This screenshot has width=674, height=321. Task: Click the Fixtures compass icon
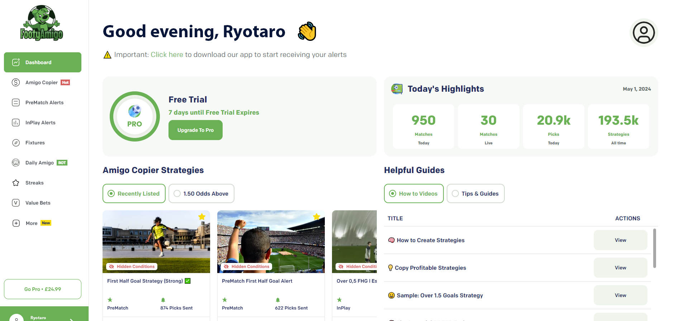tap(16, 143)
